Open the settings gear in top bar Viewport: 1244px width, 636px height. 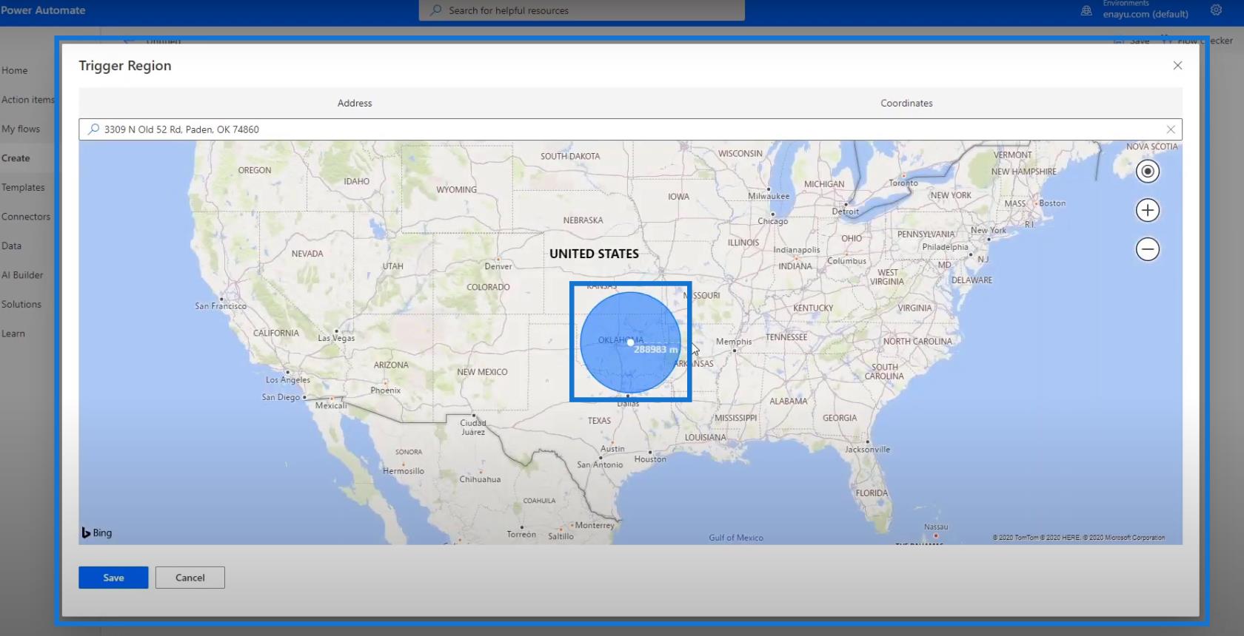coord(1216,10)
